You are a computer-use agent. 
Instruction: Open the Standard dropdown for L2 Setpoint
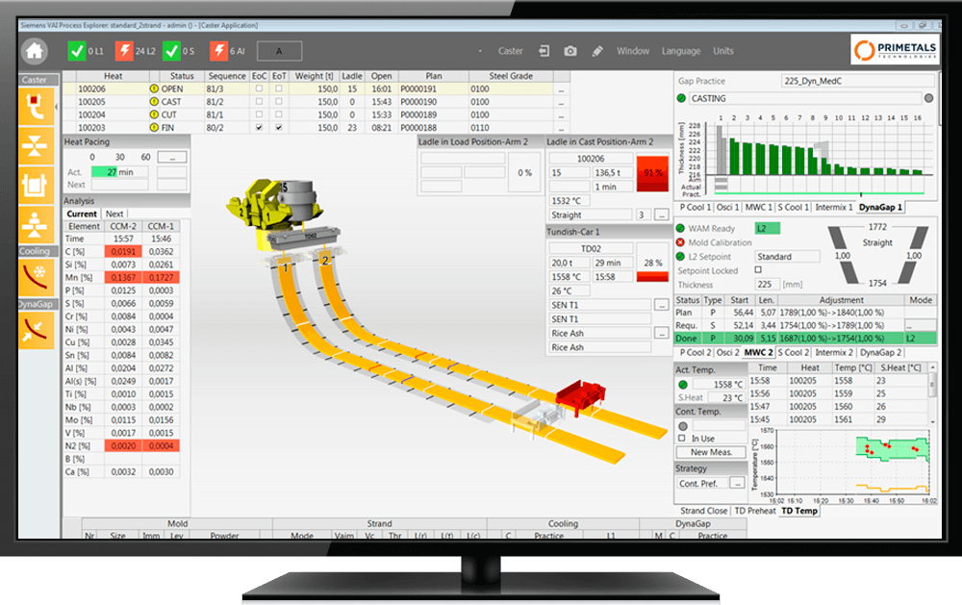787,256
